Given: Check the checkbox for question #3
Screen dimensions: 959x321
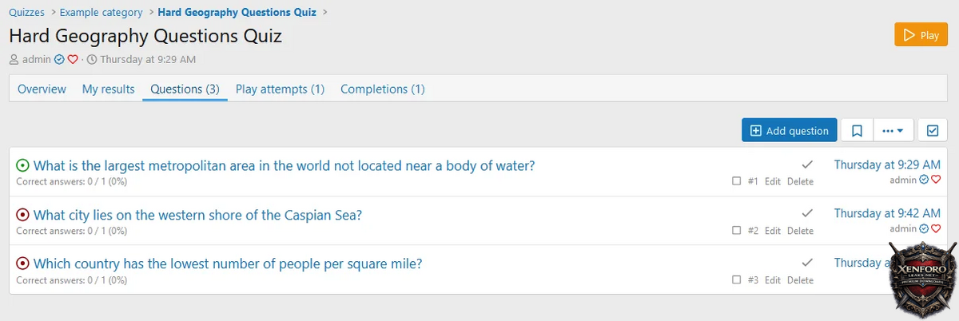Looking at the screenshot, I should 737,280.
